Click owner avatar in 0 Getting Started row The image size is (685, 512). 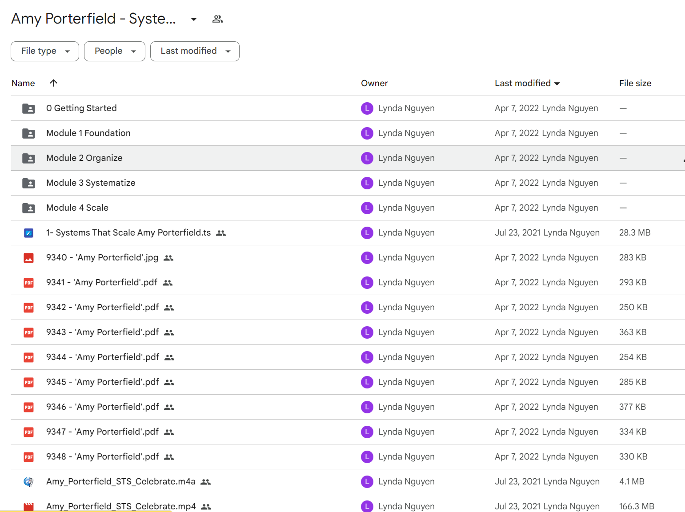(367, 108)
